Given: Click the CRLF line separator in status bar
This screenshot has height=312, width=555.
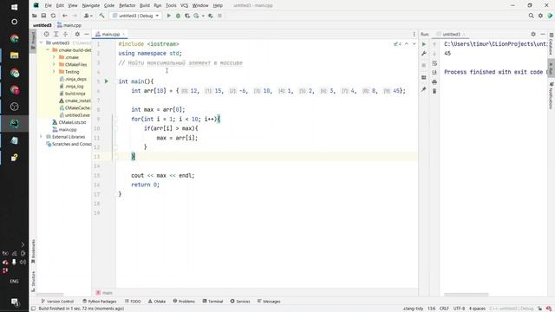Looking at the screenshot, I should pyautogui.click(x=444, y=309).
